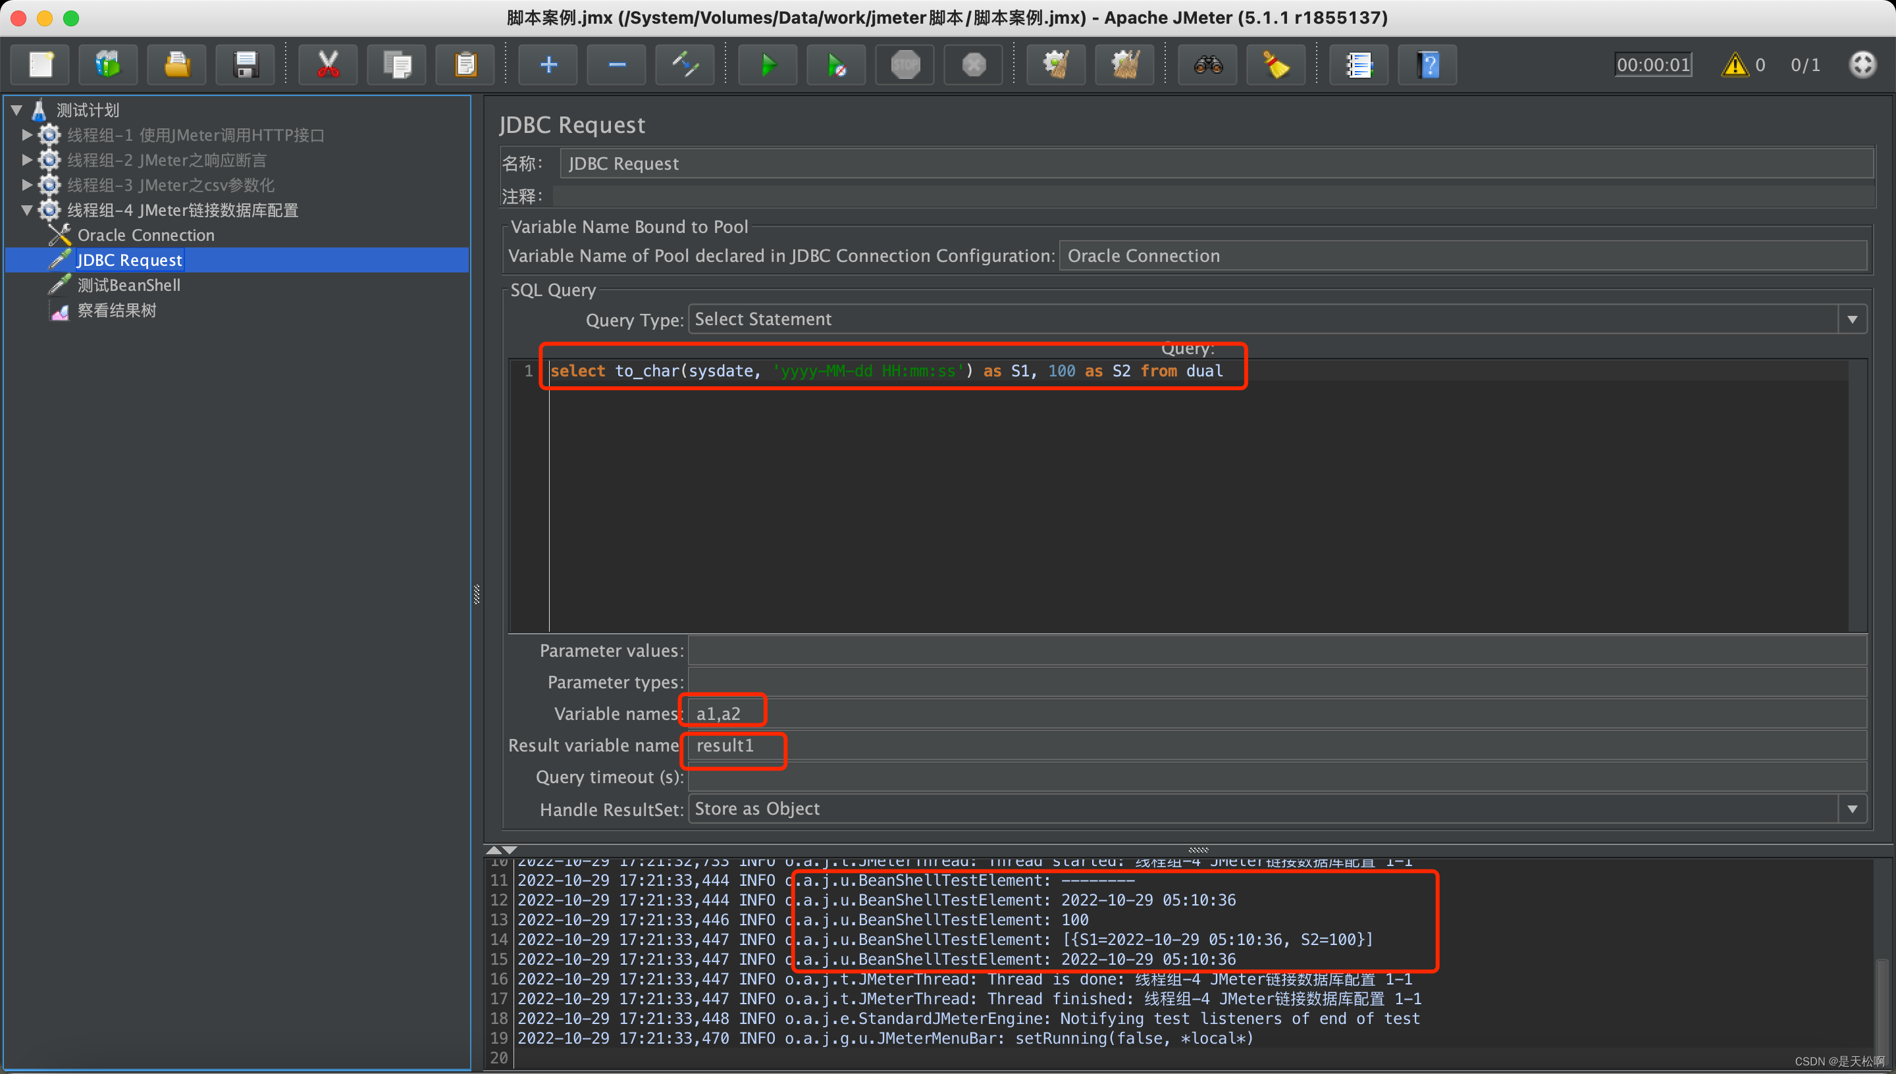Image resolution: width=1896 pixels, height=1074 pixels.
Task: Start the test with green play icon
Action: [768, 65]
